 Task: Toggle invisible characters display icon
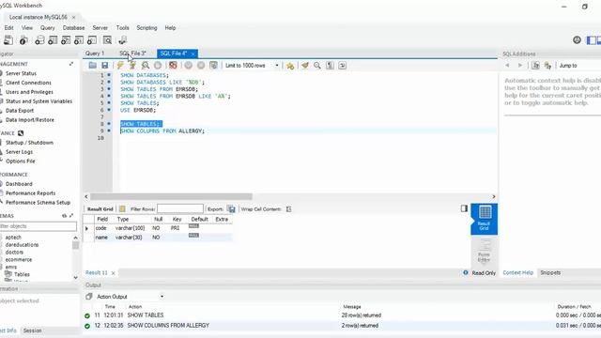[x=330, y=66]
